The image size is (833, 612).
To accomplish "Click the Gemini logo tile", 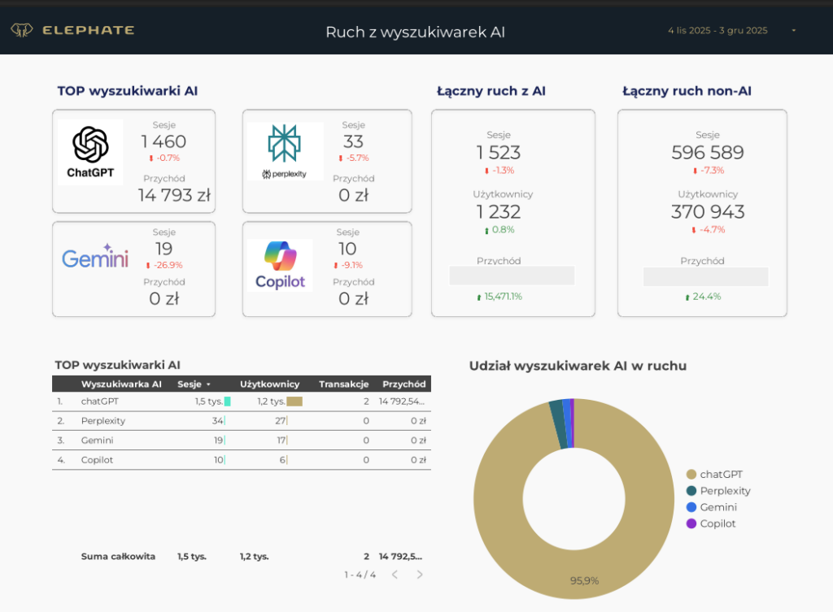I will click(95, 258).
